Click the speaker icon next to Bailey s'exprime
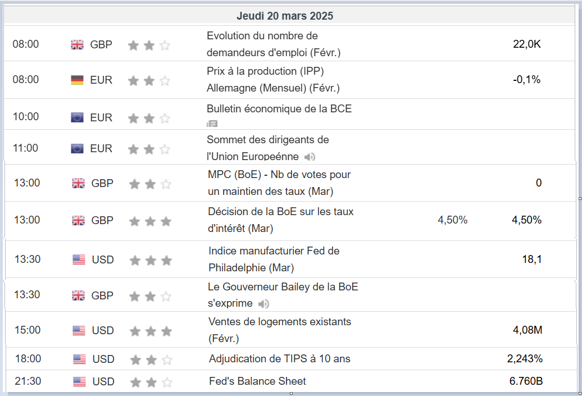 coord(263,304)
